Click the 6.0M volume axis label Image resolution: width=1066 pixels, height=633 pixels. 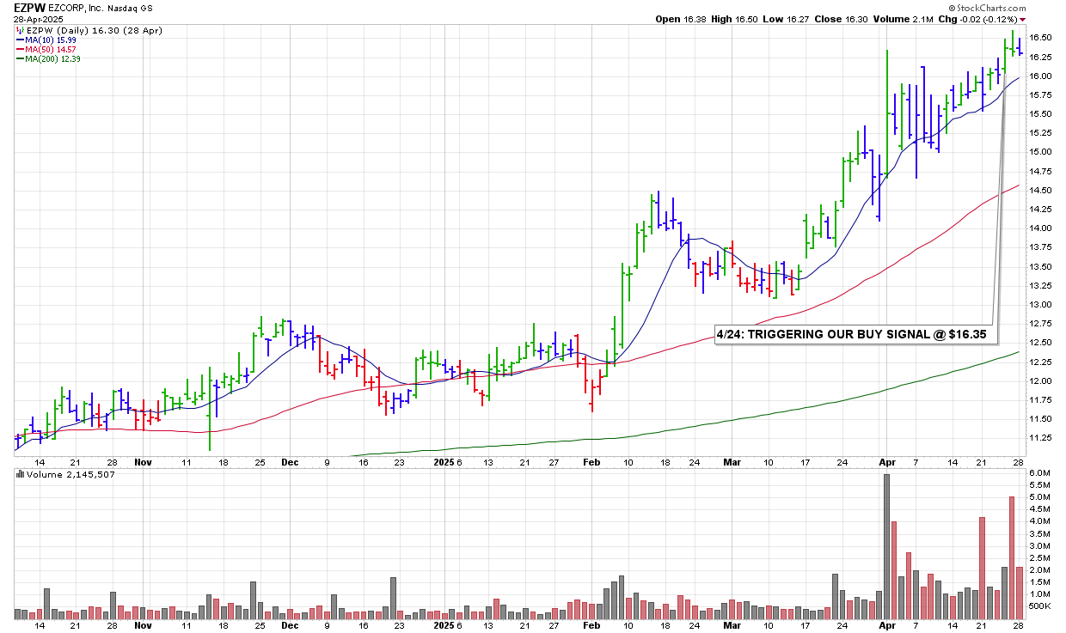click(x=1038, y=473)
